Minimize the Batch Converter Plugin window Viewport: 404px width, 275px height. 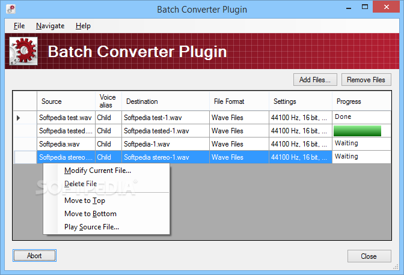point(349,8)
